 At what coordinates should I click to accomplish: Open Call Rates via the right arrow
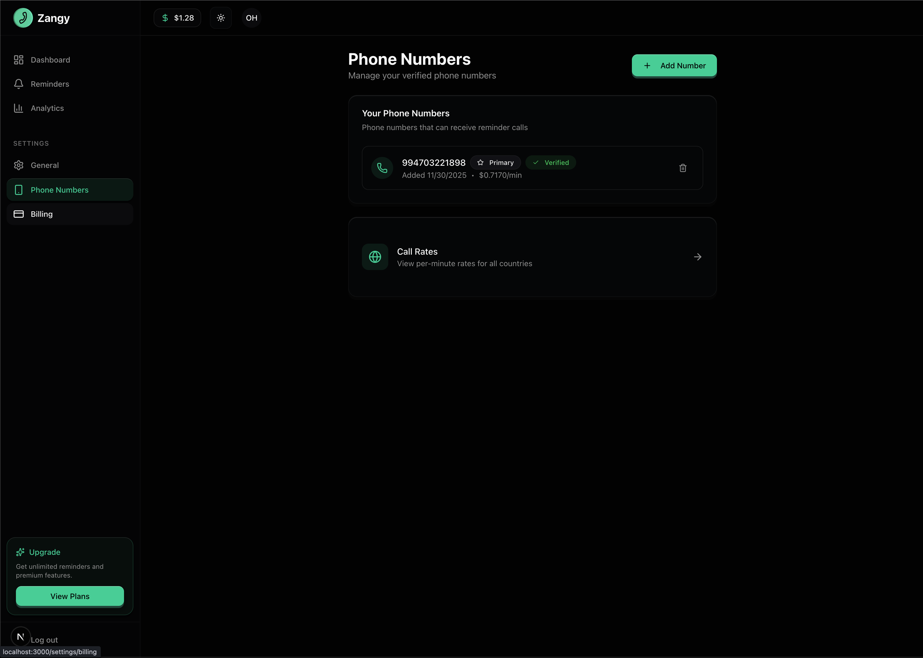[x=697, y=257]
